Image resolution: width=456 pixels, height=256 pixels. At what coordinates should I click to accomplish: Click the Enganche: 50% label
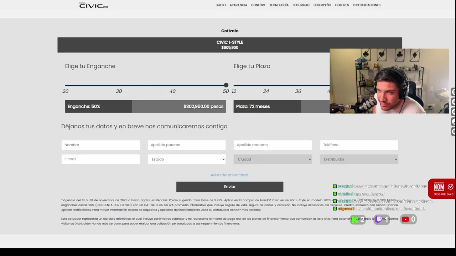click(84, 106)
